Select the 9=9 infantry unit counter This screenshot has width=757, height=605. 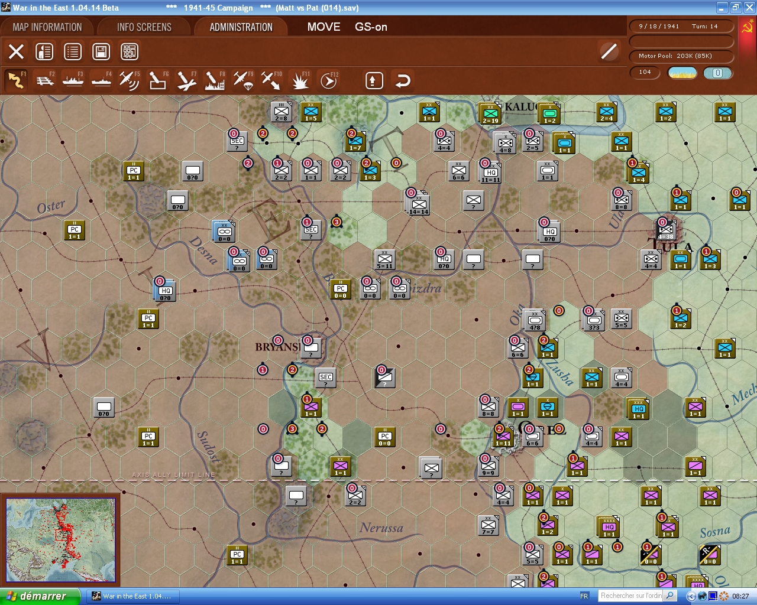tap(489, 467)
